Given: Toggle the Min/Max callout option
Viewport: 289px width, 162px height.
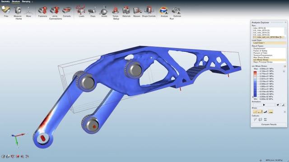Looking at the screenshot, I should (266, 119).
